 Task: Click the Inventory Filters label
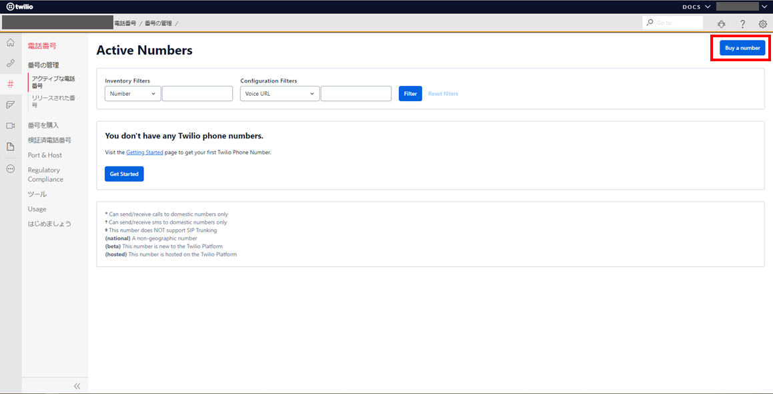click(127, 81)
